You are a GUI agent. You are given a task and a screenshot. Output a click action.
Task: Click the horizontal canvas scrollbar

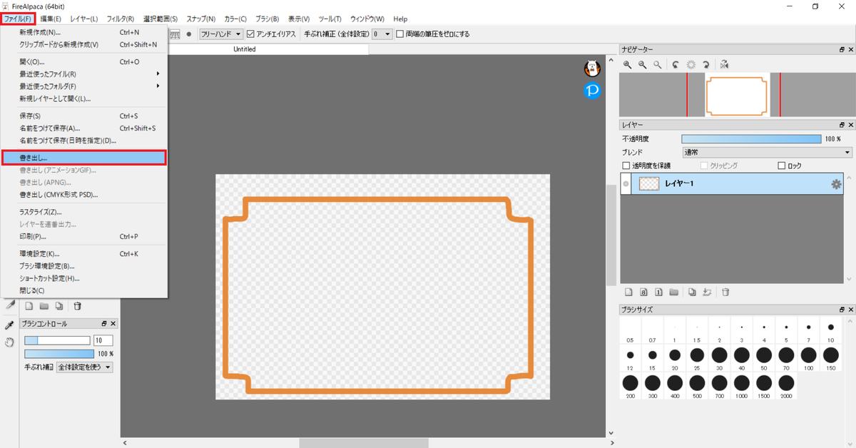(365, 443)
